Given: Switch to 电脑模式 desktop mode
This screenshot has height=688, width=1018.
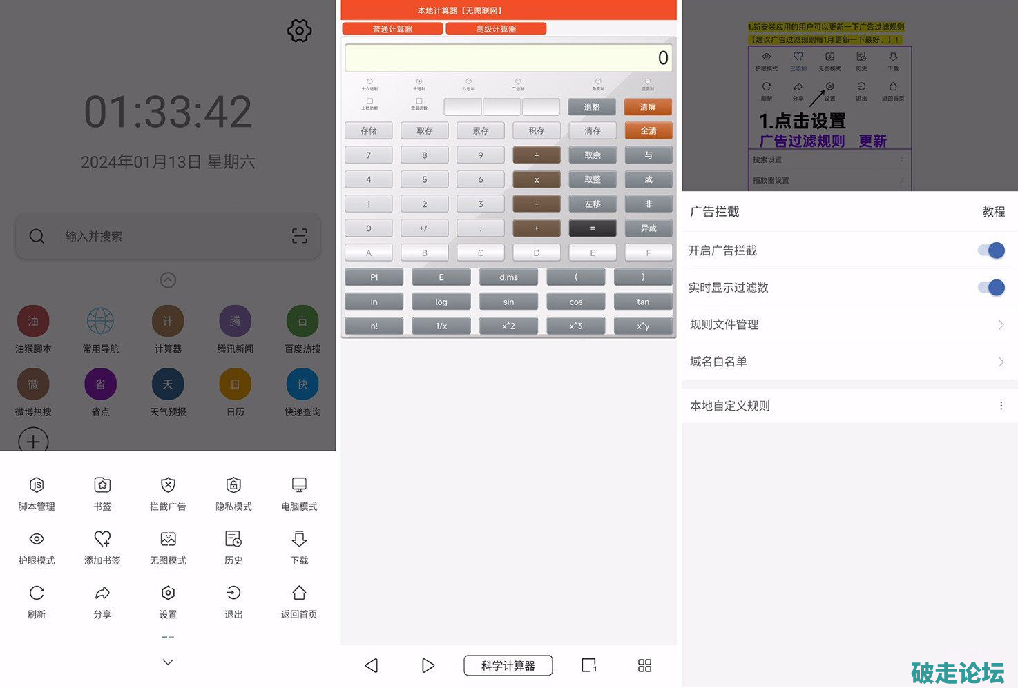Looking at the screenshot, I should 299,485.
